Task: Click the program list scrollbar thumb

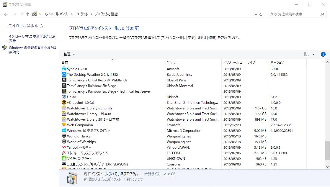Action: (x=327, y=151)
